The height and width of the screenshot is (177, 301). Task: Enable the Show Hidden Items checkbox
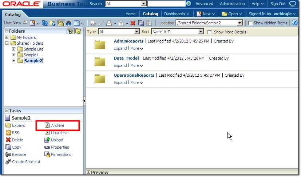pos(250,23)
